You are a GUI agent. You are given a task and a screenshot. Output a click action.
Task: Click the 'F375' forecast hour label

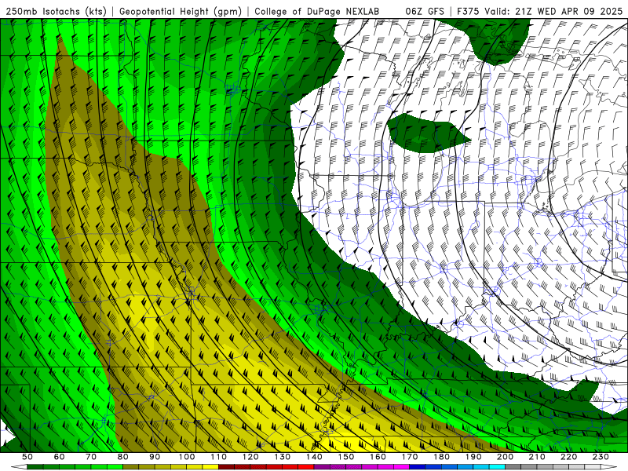click(x=468, y=12)
